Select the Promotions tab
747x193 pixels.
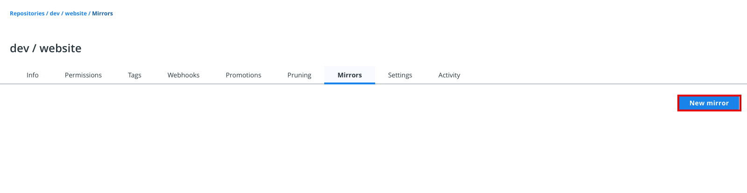coord(243,75)
